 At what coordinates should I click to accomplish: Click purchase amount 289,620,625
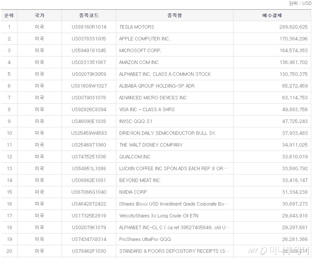[x=293, y=27]
